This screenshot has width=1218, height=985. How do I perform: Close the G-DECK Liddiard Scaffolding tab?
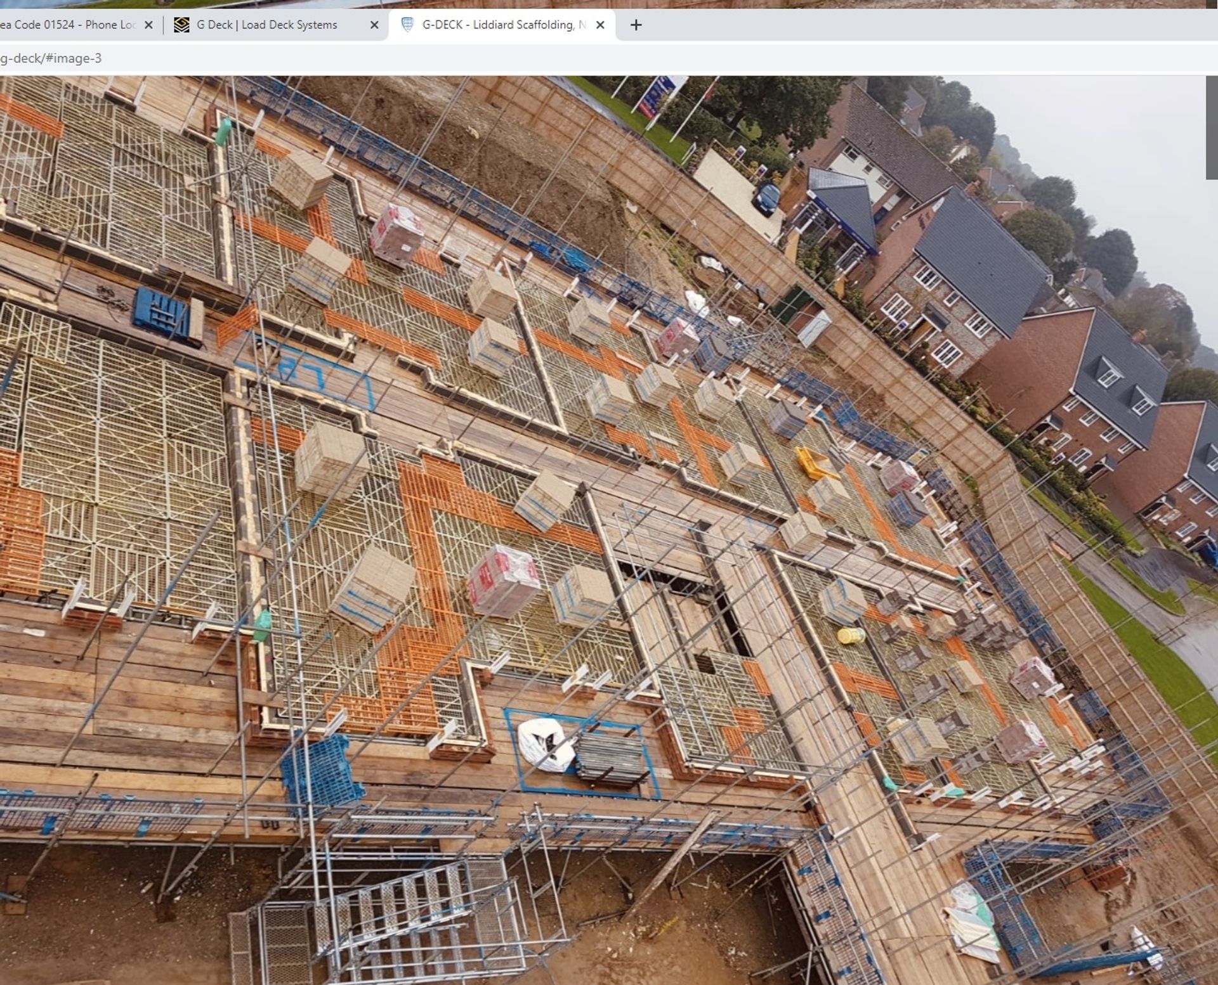click(x=600, y=25)
